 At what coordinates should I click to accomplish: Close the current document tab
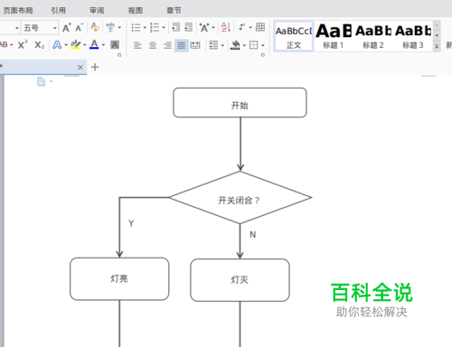[80, 67]
